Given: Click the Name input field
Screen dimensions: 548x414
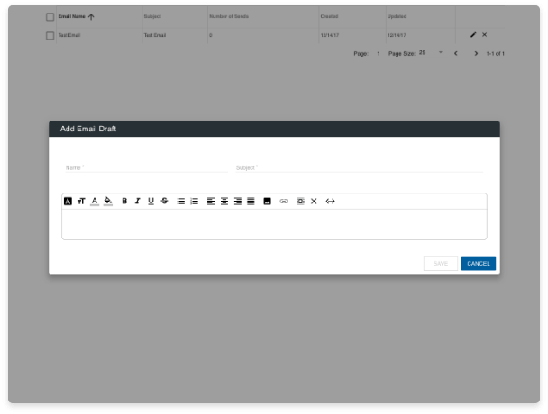Looking at the screenshot, I should 144,167.
